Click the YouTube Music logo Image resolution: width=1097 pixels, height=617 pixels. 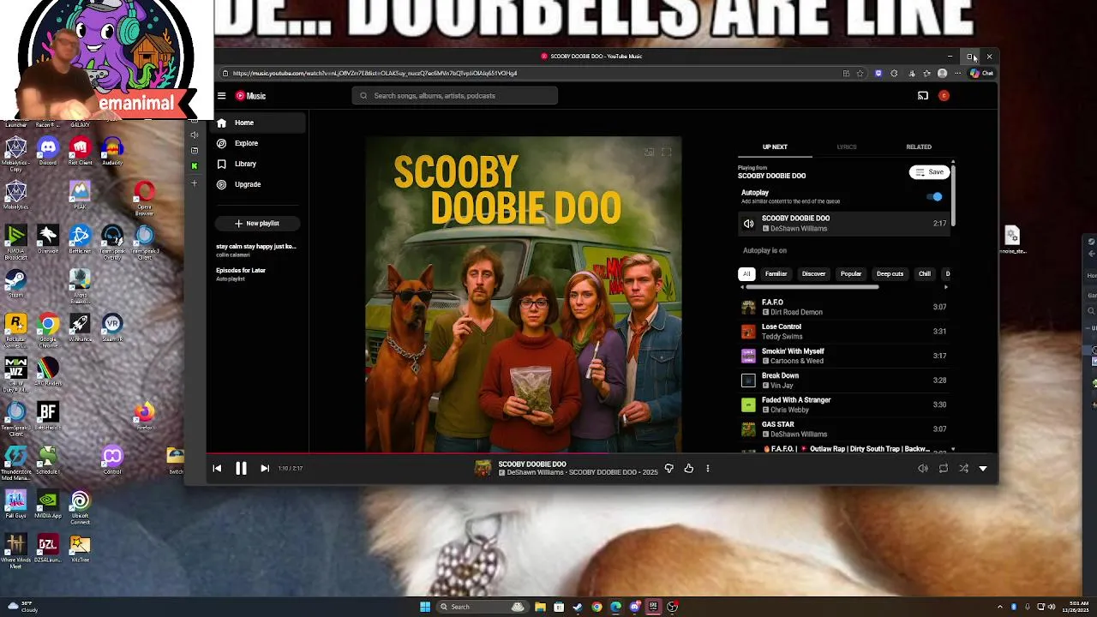point(251,96)
